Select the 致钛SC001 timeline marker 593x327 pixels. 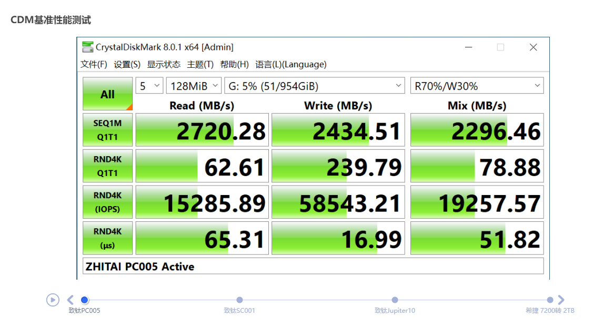[239, 300]
